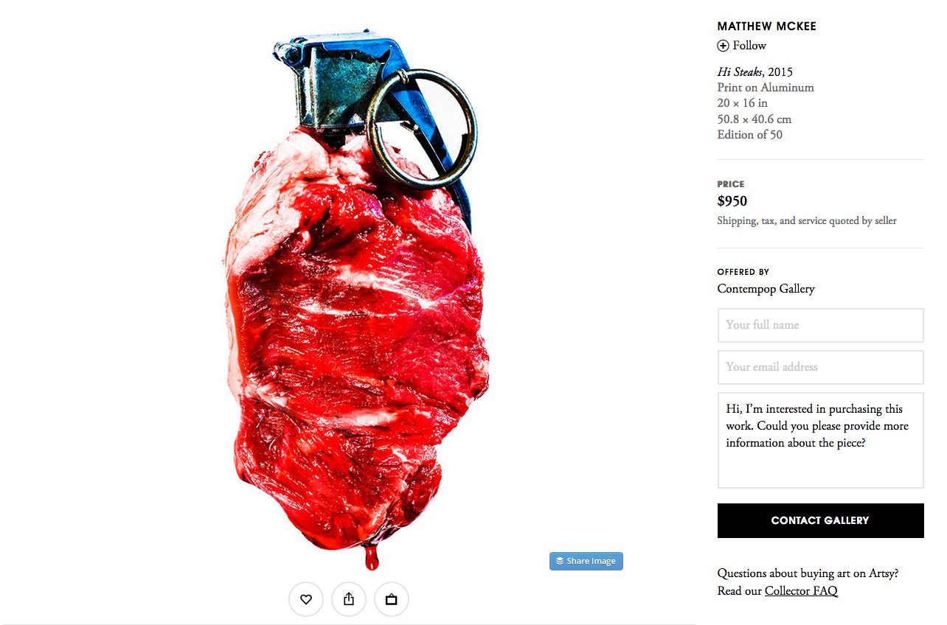Follow the artist Matthew McKee
Image resolution: width=947 pixels, height=625 pixels.
(742, 46)
